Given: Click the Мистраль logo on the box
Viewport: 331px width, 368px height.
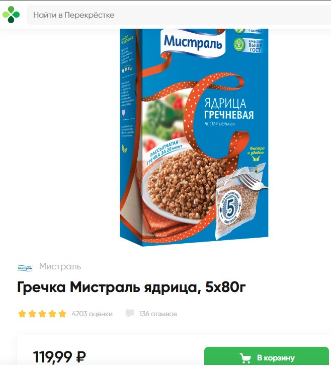Looking at the screenshot, I should click(193, 42).
